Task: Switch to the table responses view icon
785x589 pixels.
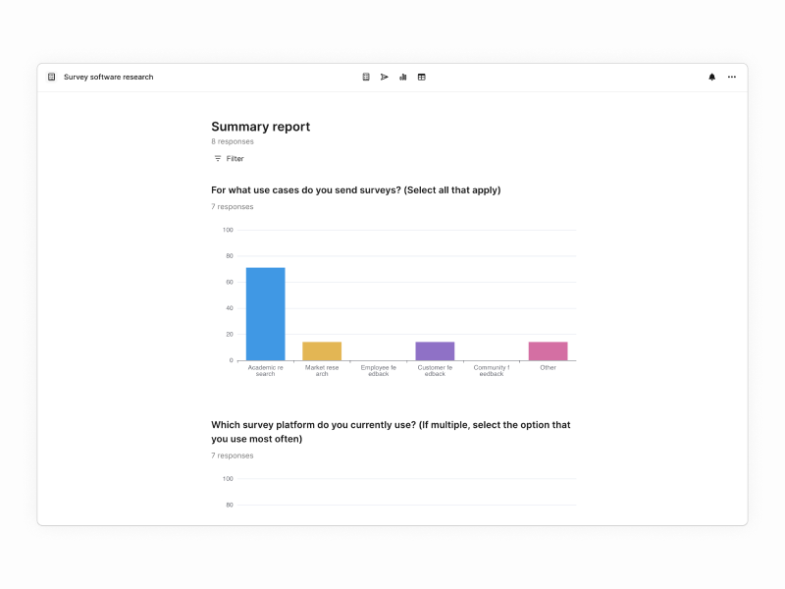Action: click(x=422, y=77)
